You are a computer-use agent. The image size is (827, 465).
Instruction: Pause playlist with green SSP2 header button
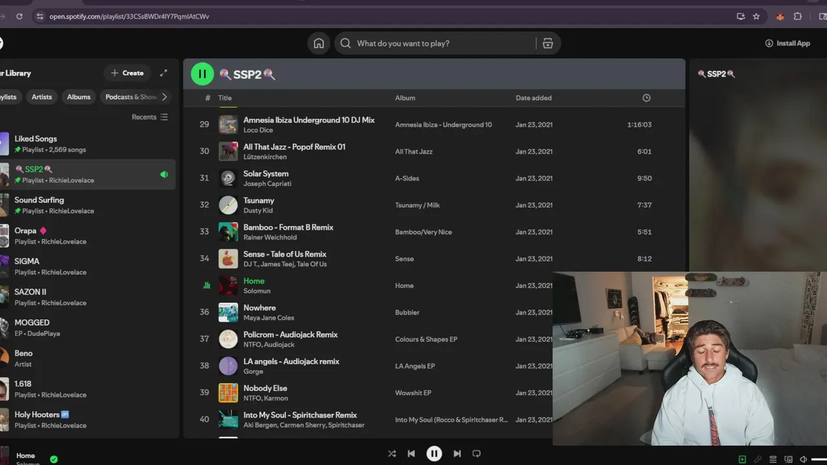click(x=202, y=74)
